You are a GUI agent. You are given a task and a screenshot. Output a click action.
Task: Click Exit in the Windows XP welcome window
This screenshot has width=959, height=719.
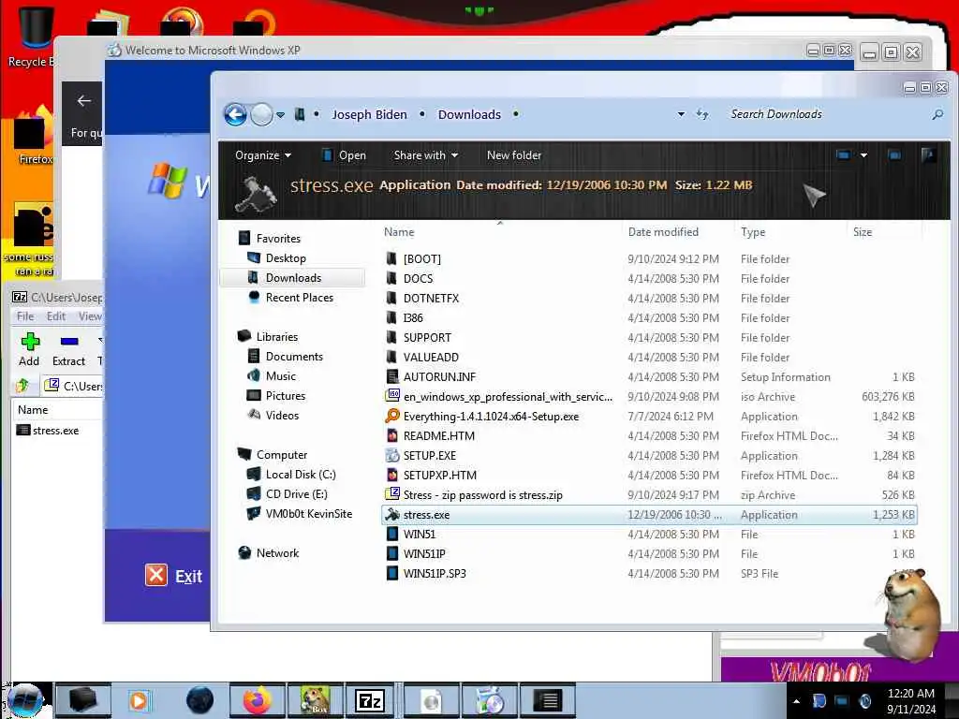(173, 576)
